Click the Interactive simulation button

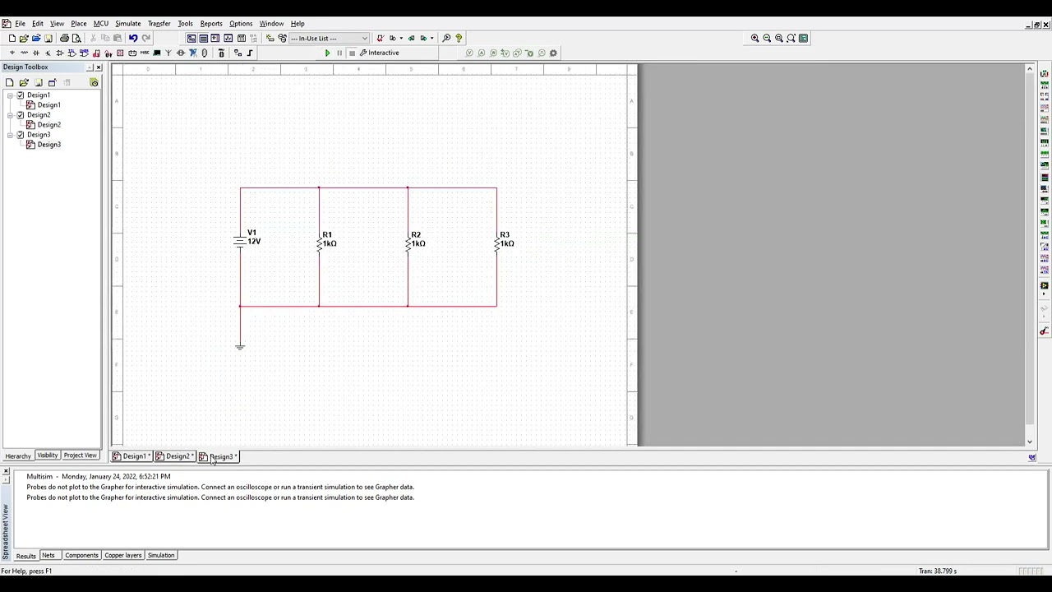click(x=379, y=53)
